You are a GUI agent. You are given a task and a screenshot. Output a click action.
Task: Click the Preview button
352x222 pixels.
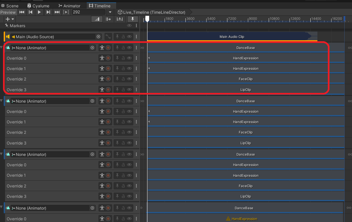pos(8,12)
